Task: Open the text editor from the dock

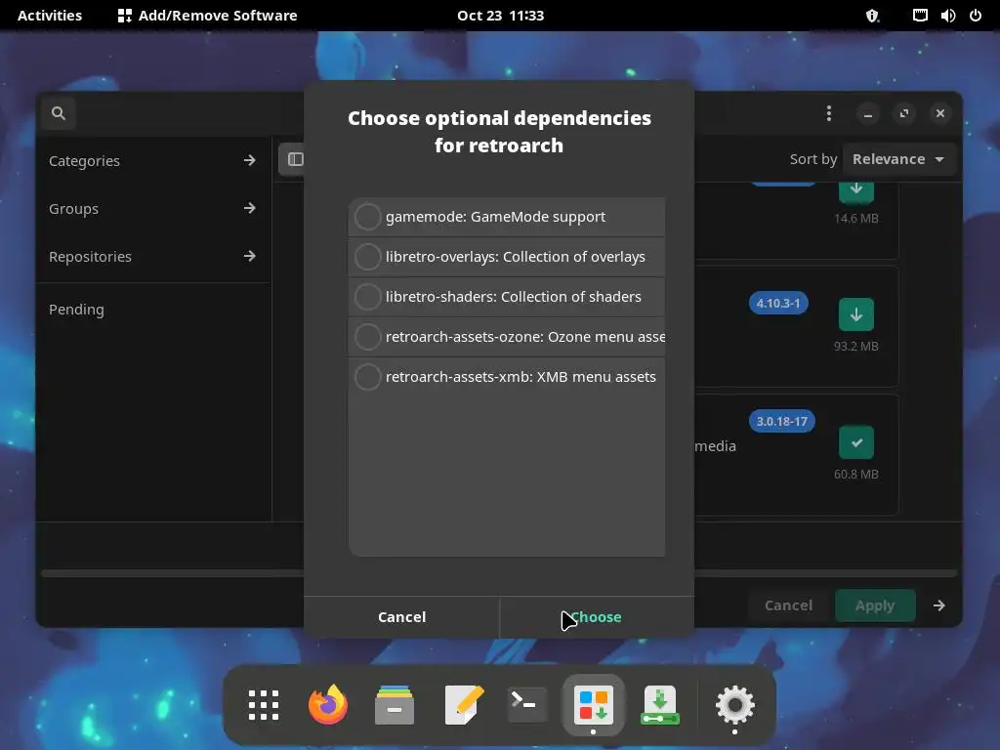Action: [x=462, y=705]
